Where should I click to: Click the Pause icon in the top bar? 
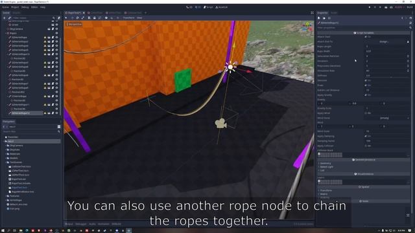(375, 7)
